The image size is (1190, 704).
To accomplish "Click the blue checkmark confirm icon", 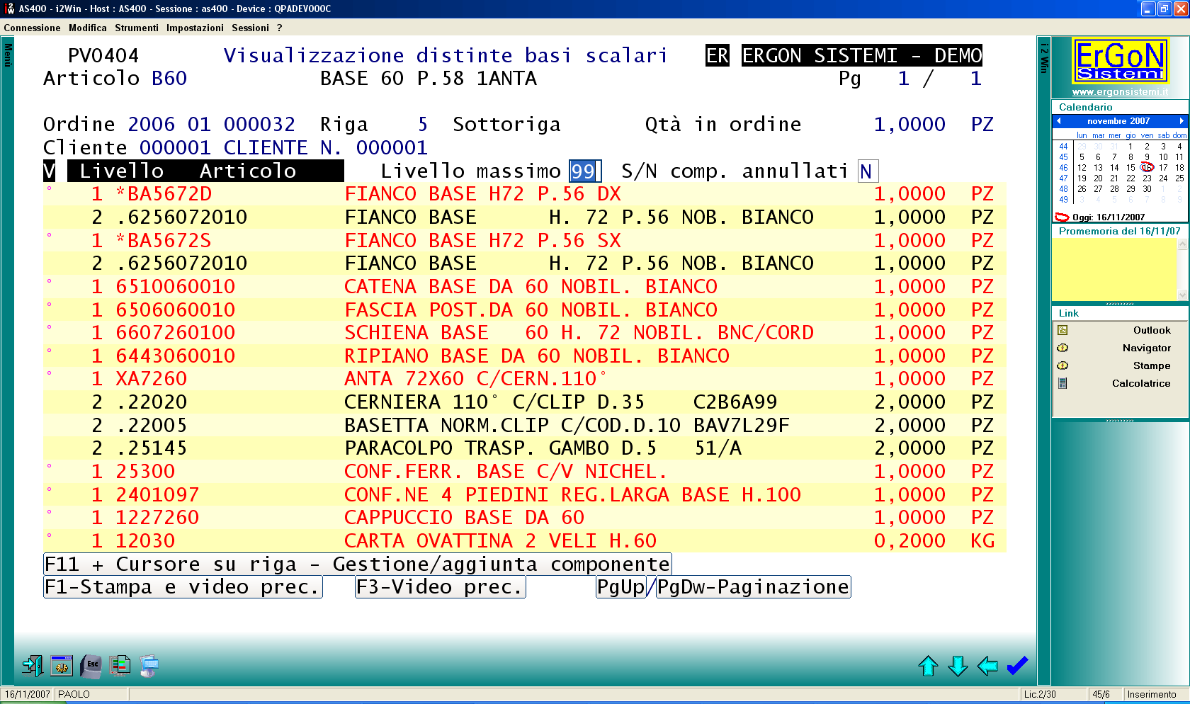I will click(1017, 666).
